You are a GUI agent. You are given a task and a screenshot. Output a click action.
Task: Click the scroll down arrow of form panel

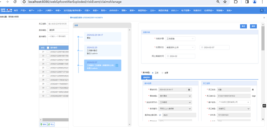click(263, 119)
